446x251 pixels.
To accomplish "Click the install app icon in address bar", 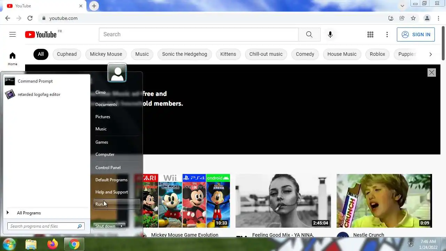I will [x=391, y=18].
